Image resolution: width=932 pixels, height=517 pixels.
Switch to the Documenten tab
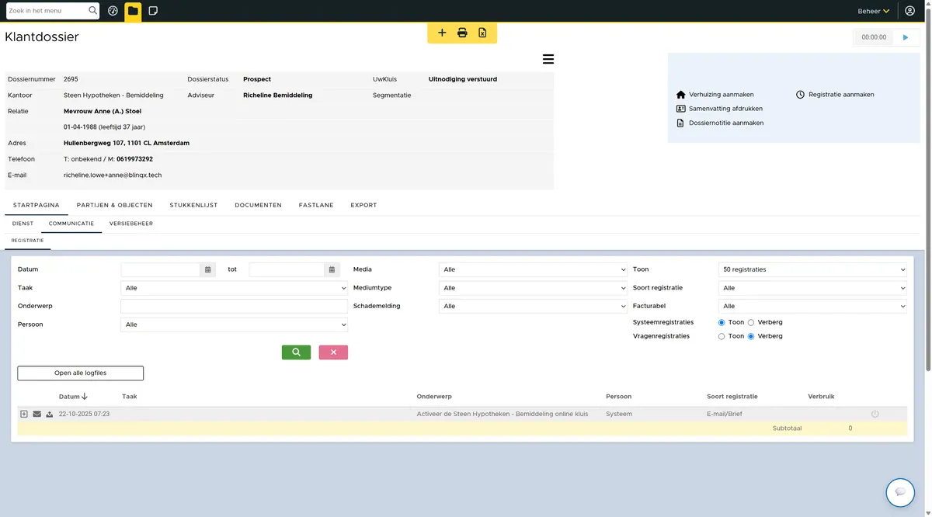click(258, 205)
